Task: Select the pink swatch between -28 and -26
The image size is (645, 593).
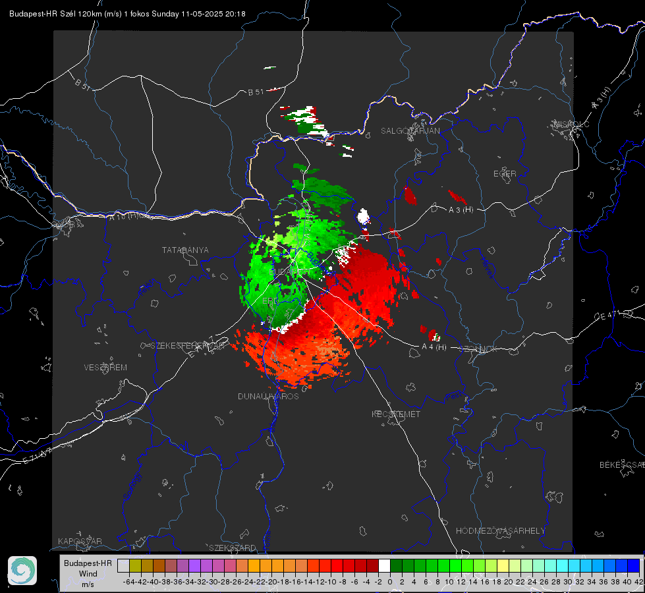Action: [230, 565]
